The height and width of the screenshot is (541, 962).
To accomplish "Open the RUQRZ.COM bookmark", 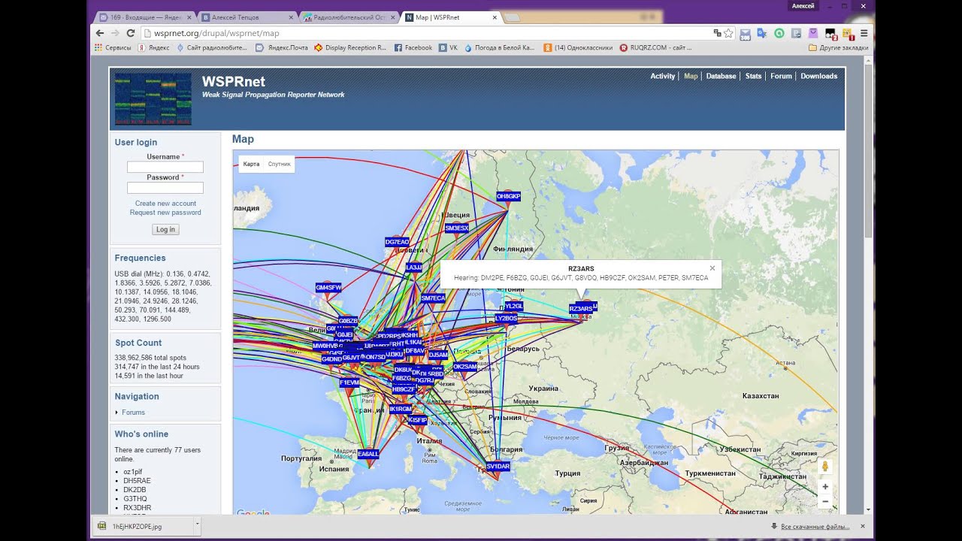I will pyautogui.click(x=655, y=47).
